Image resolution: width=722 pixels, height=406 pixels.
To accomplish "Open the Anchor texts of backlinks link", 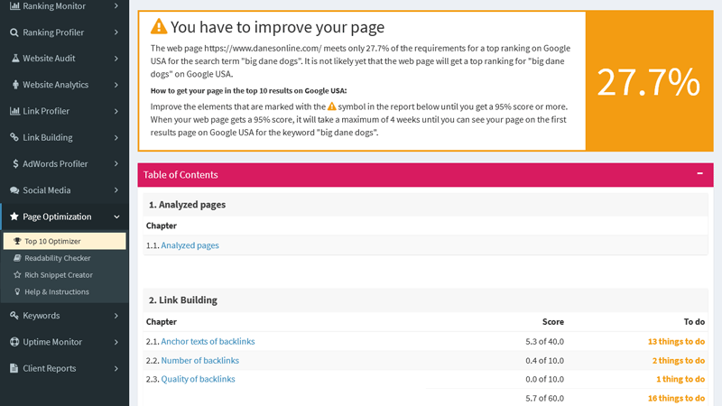I will click(208, 341).
